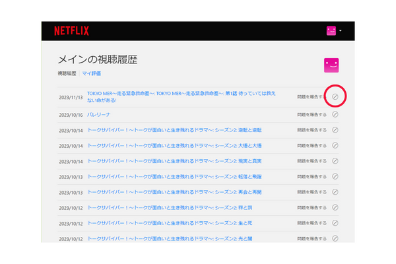The width and height of the screenshot is (396, 264).
Task: Select the 視聴履歴 tab
Action: (67, 73)
